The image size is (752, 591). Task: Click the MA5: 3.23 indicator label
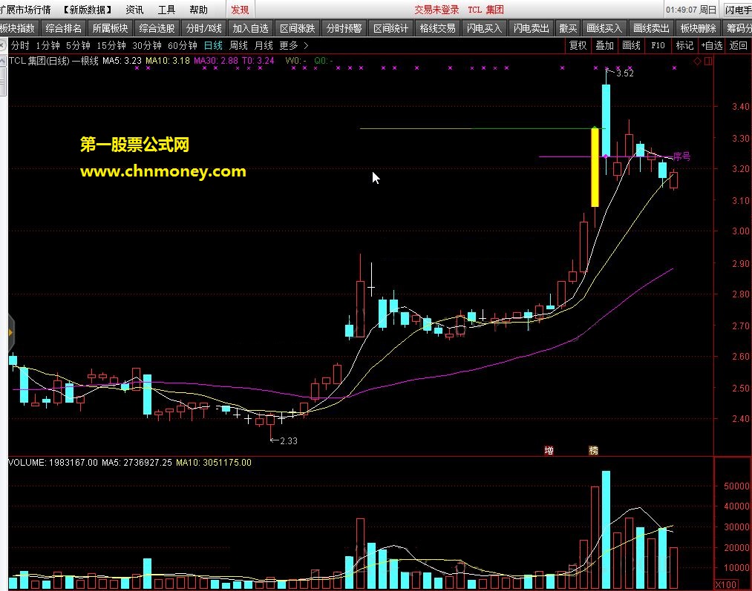(x=122, y=61)
